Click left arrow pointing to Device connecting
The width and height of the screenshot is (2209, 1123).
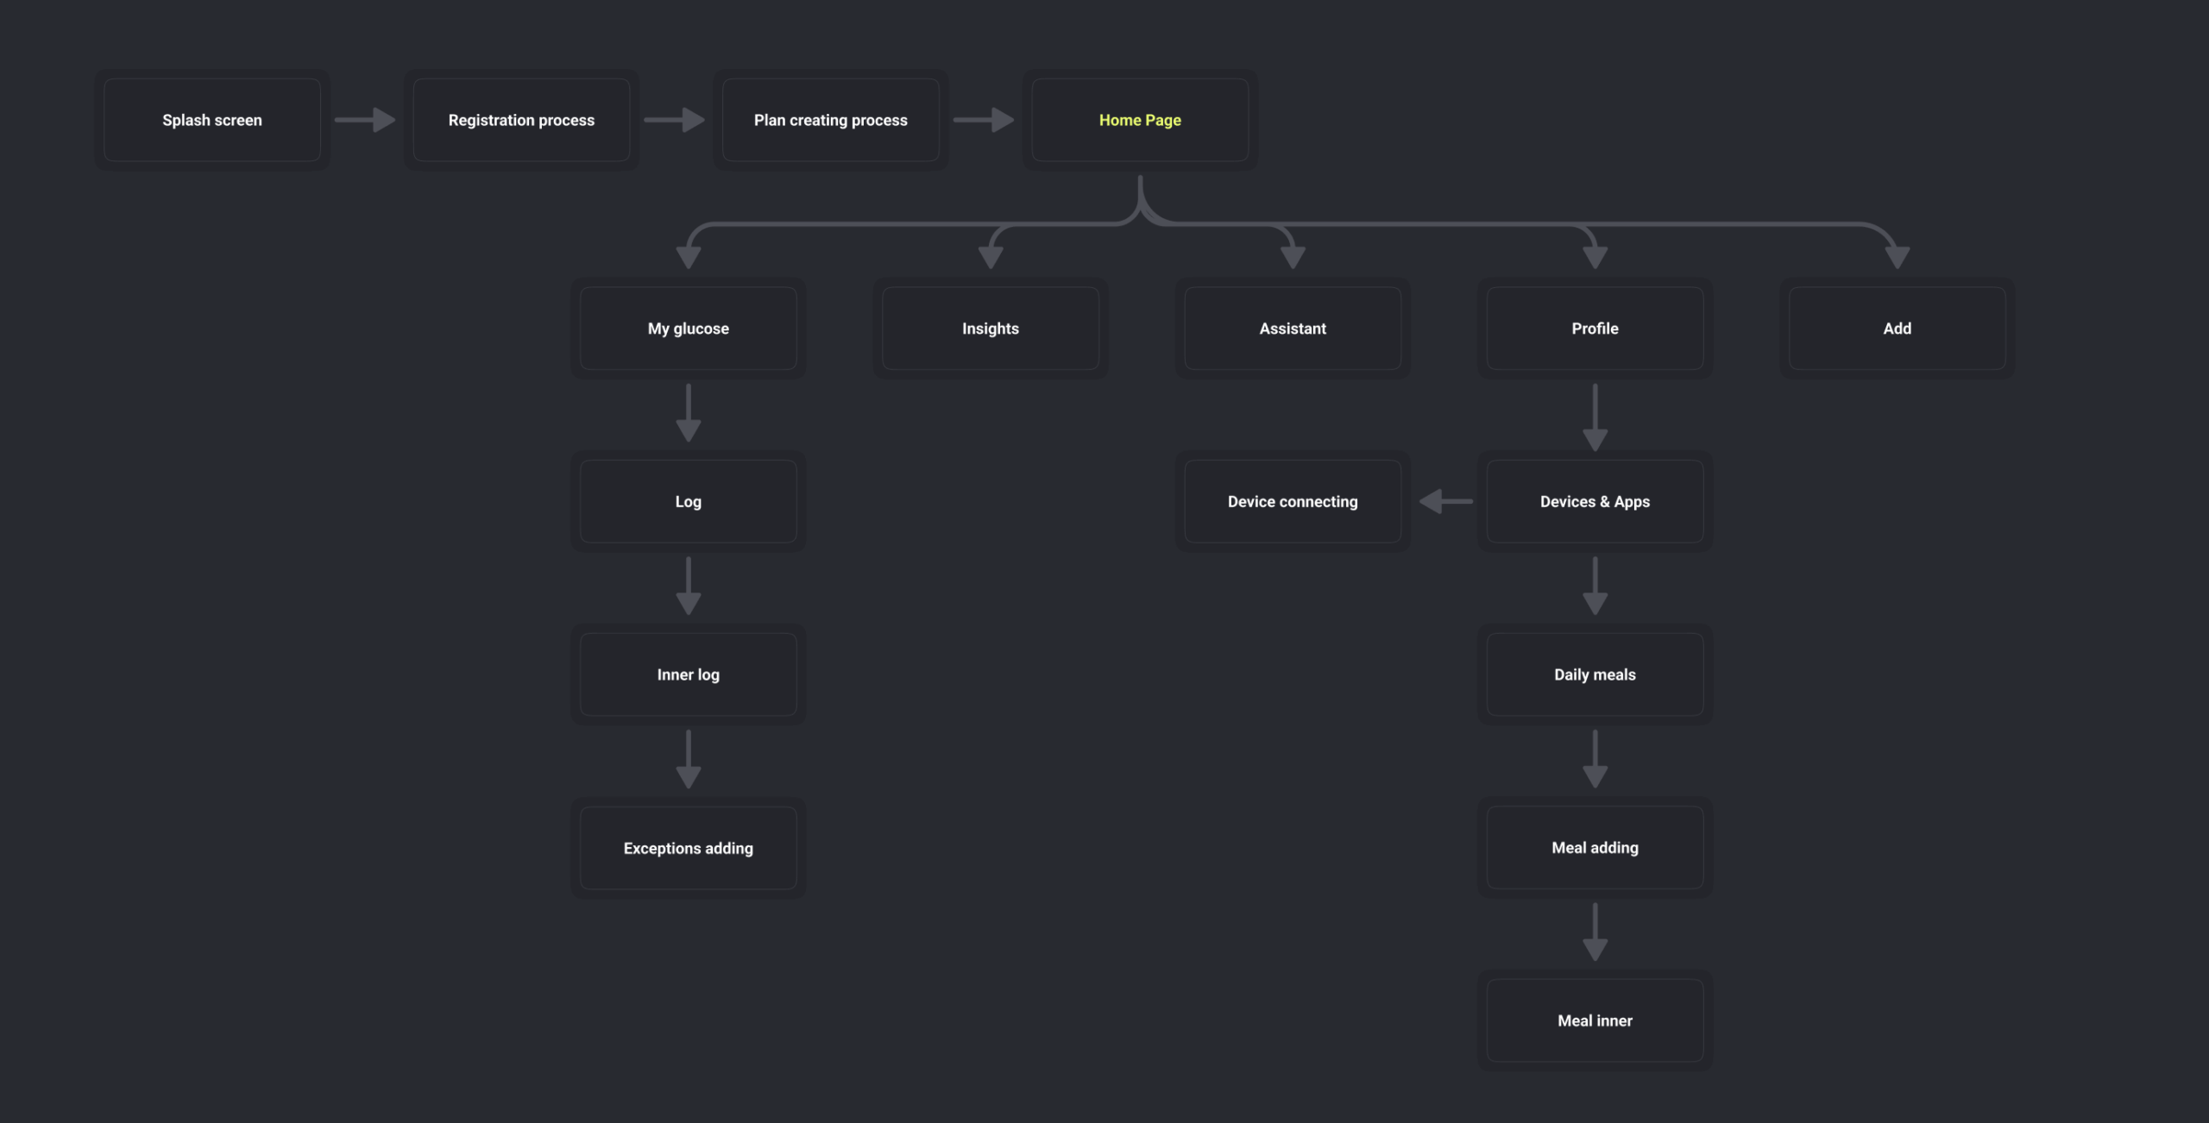[x=1445, y=501]
